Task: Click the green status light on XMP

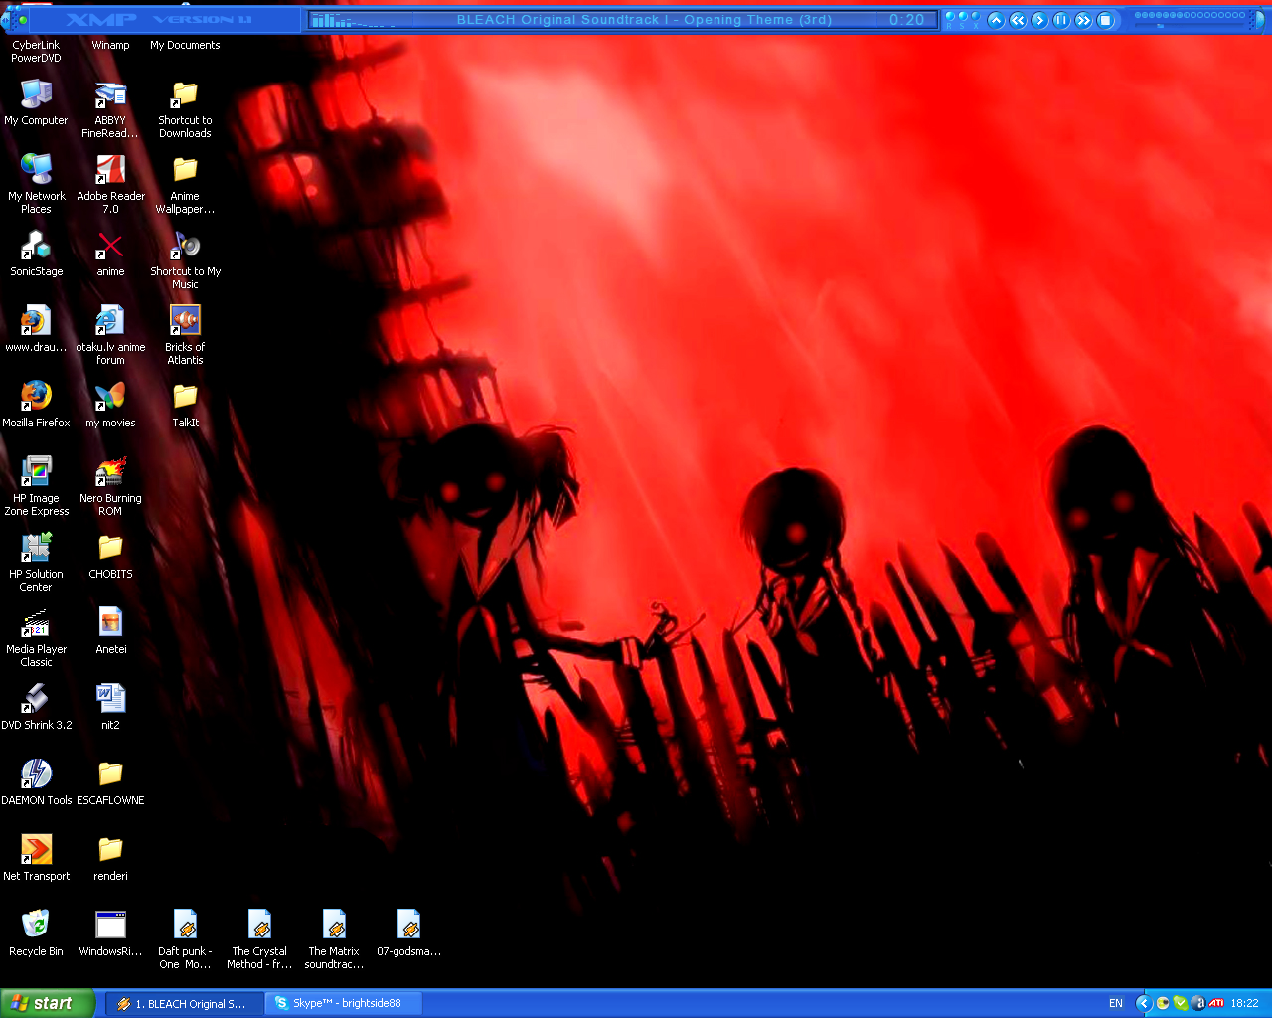Action: click(23, 20)
